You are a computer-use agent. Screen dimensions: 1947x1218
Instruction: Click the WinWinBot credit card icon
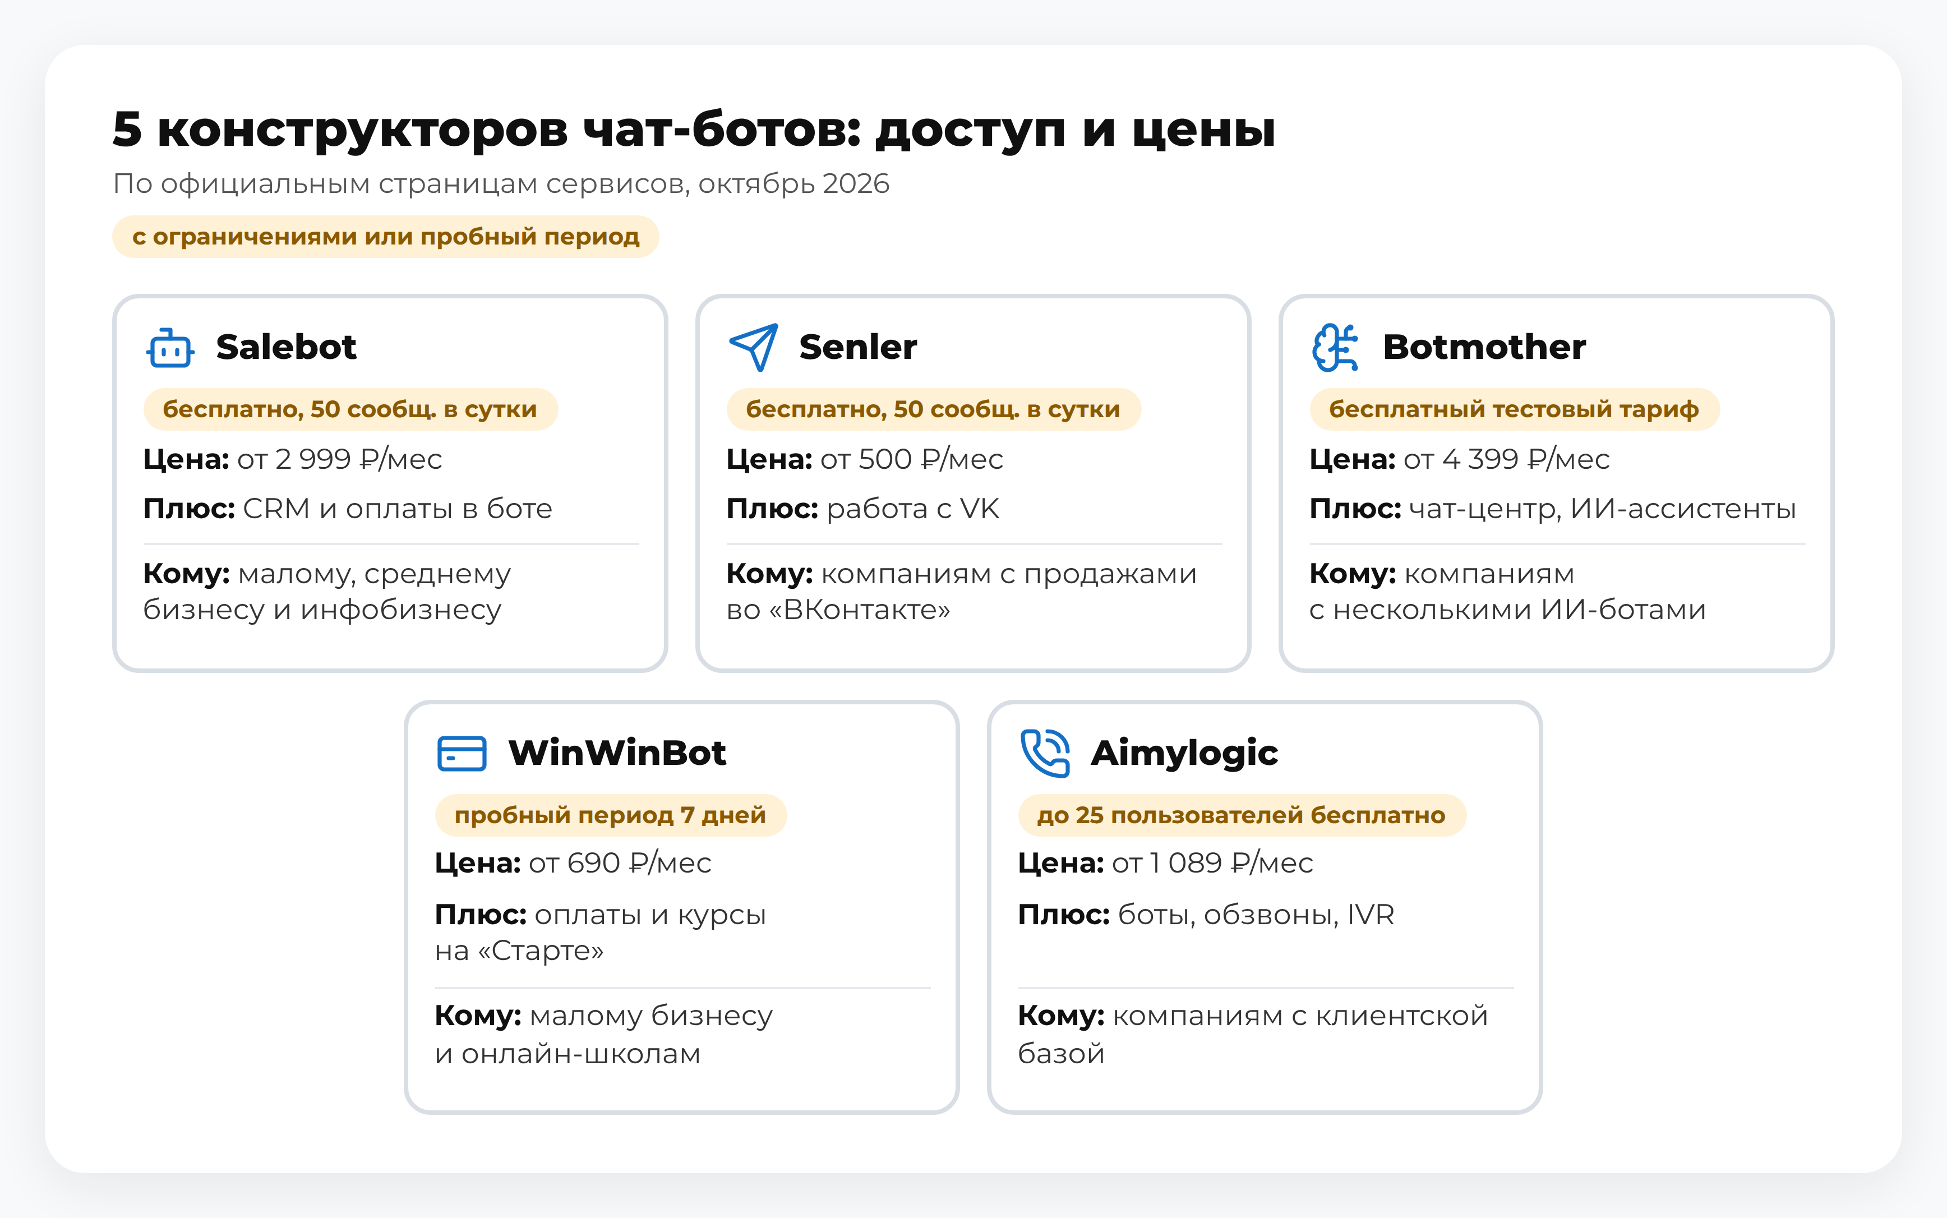[462, 753]
